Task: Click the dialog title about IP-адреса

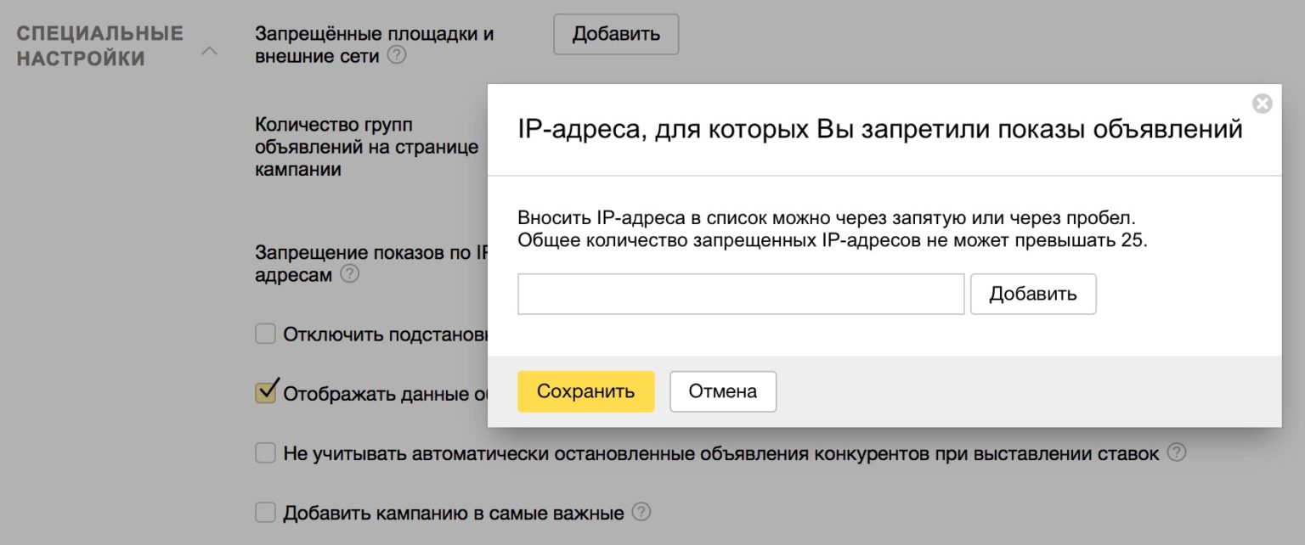Action: (x=879, y=130)
